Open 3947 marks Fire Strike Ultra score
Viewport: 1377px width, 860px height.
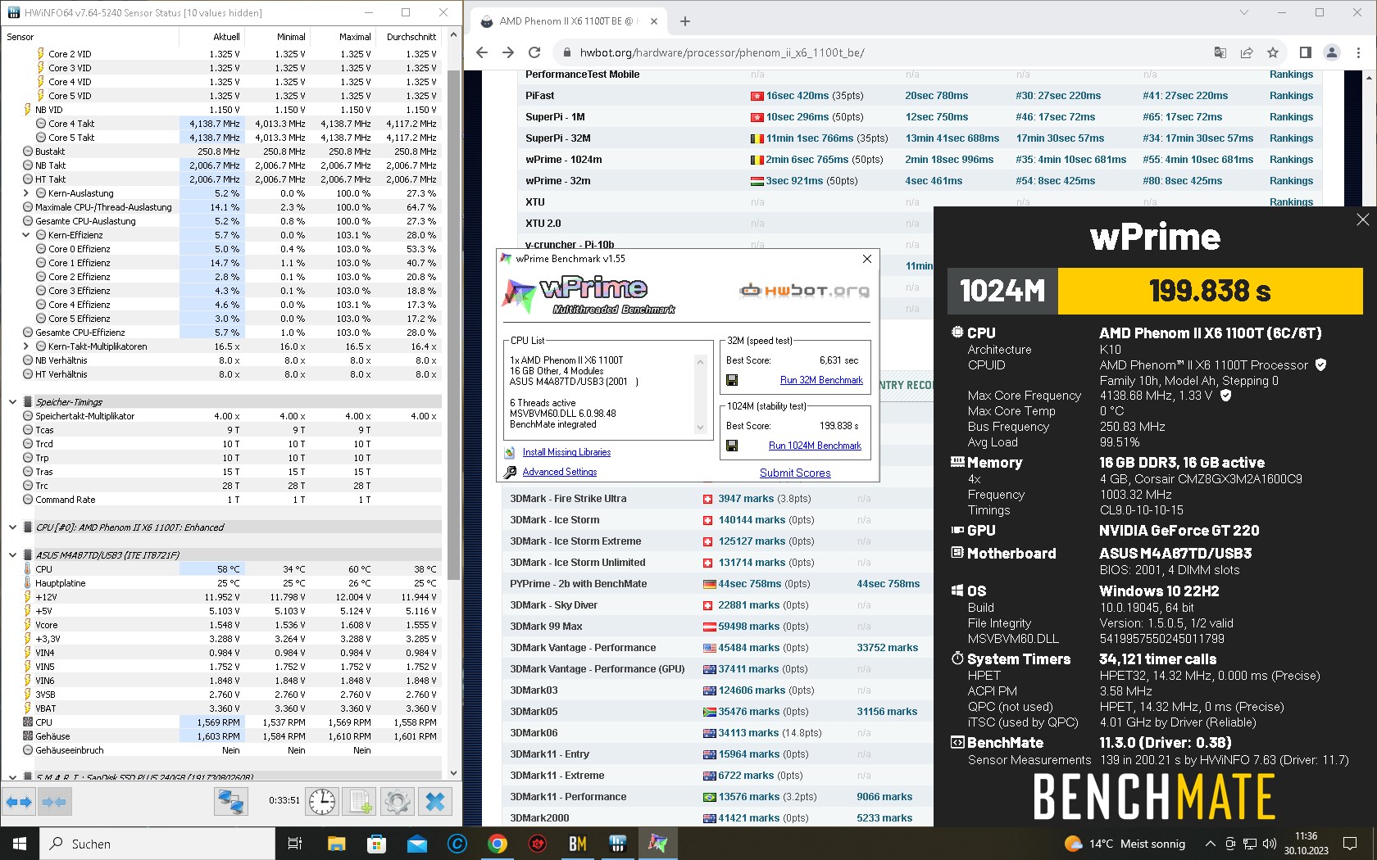746,499
